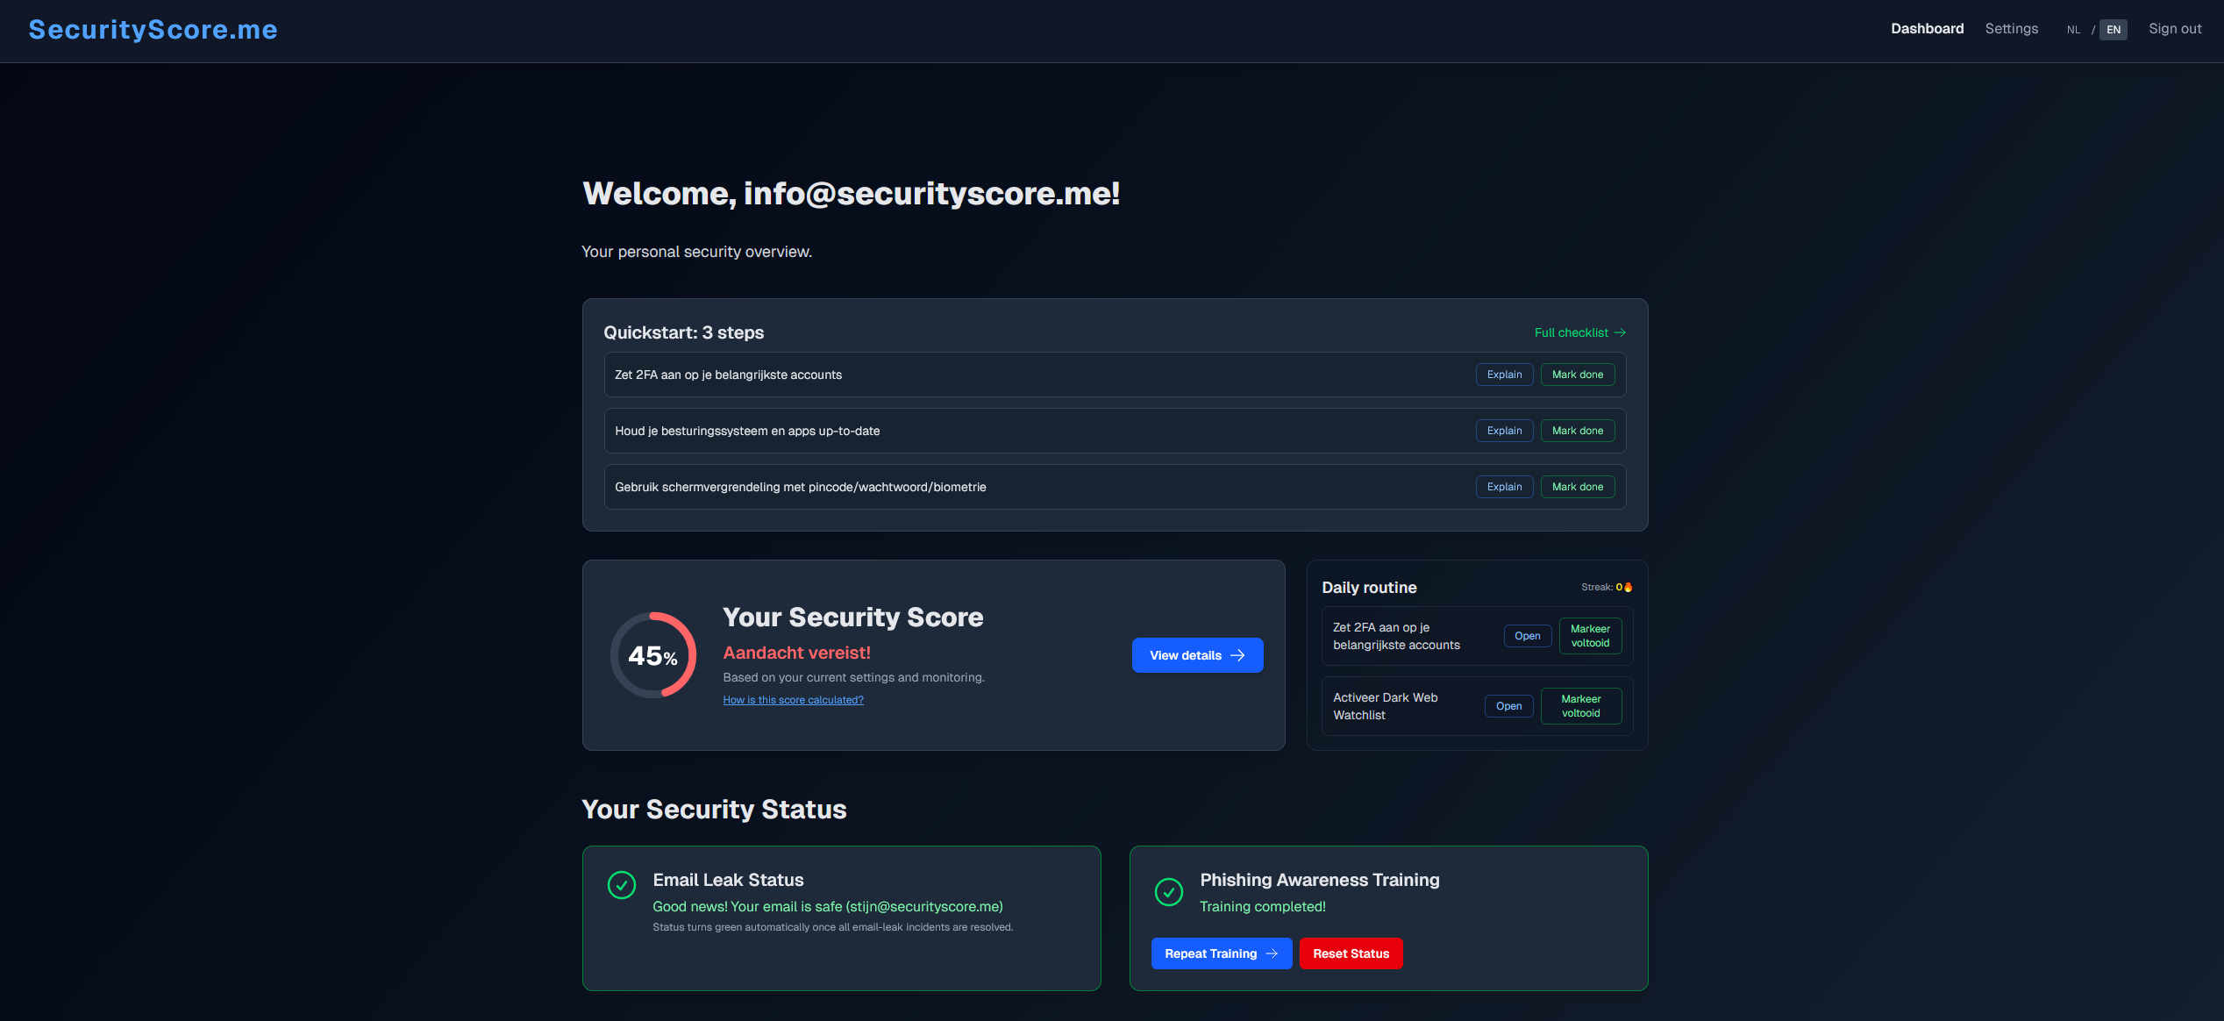
Task: Click the arrow icon inside View details button
Action: (1237, 655)
